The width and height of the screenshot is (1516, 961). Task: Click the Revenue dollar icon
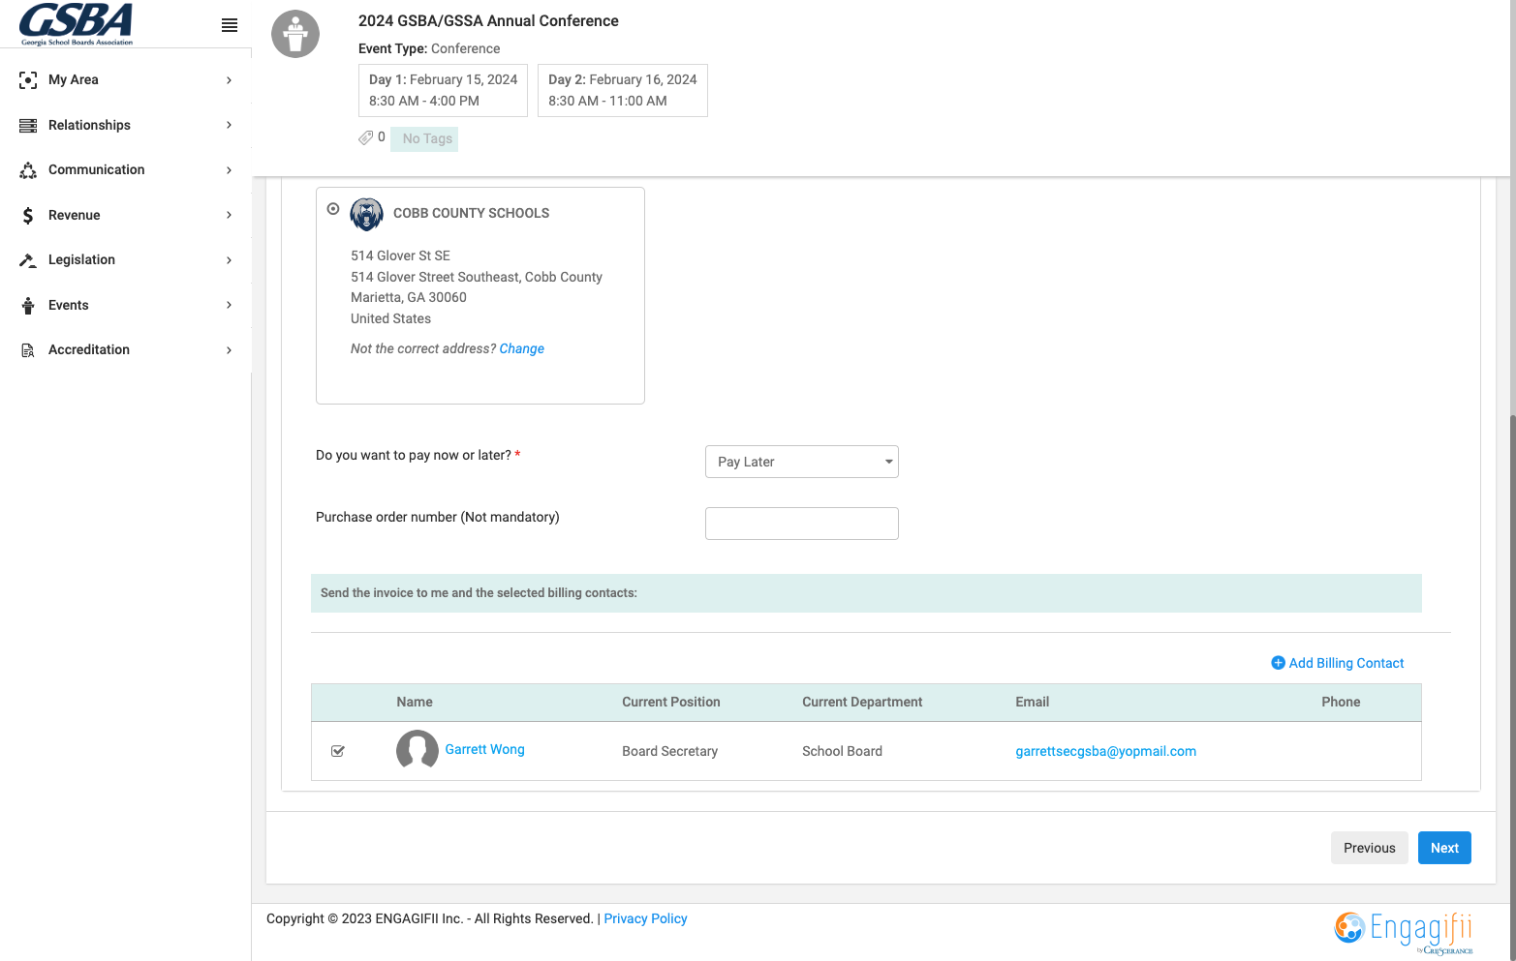point(28,216)
